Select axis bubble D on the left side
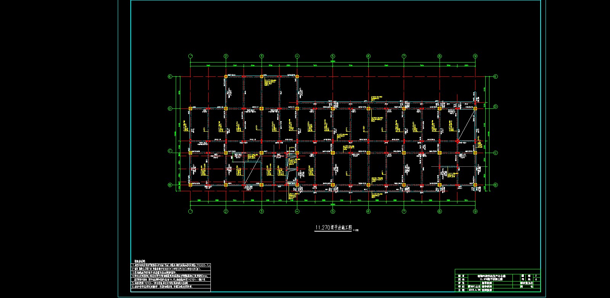Screen dimensions: 610x298 coord(170,109)
